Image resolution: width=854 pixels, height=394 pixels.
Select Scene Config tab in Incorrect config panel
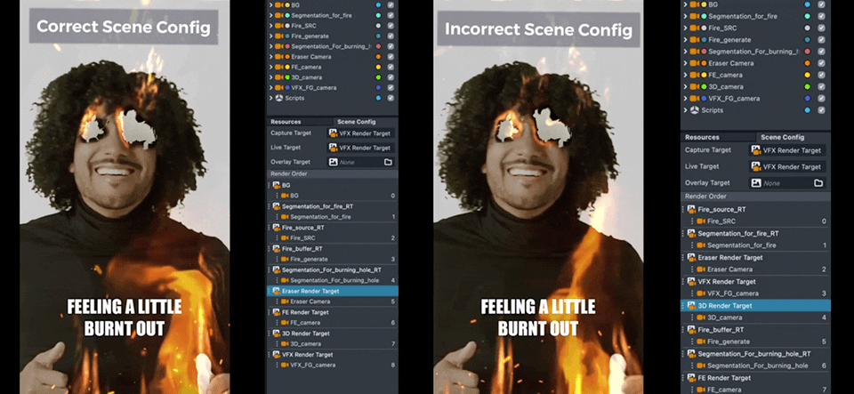tap(781, 137)
